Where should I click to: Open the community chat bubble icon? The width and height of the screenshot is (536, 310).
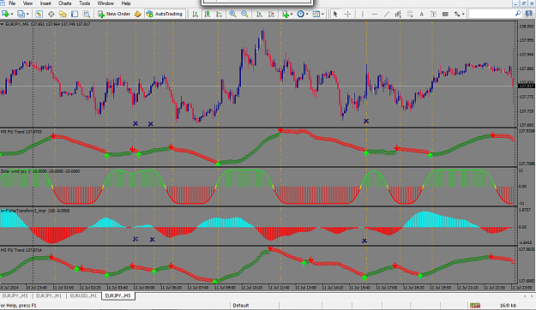529,14
